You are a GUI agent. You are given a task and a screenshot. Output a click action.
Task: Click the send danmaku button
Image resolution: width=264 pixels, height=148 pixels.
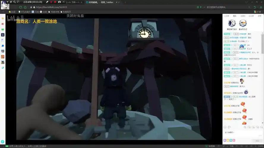point(257,140)
